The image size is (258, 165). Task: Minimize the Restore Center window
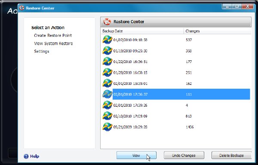coord(227,6)
